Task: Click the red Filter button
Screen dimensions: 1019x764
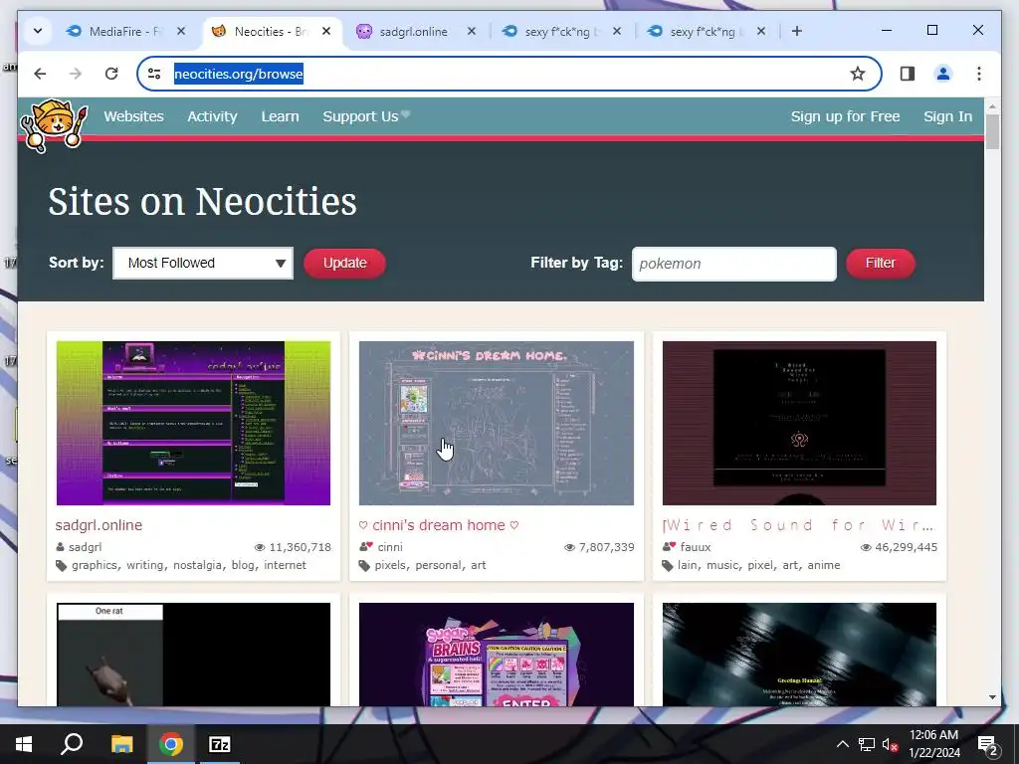Action: coord(881,263)
